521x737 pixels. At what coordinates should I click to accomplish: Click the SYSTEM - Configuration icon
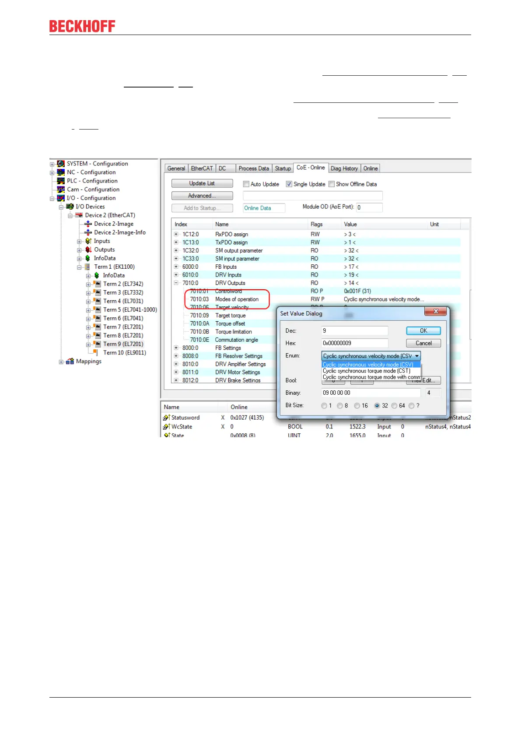coord(61,164)
